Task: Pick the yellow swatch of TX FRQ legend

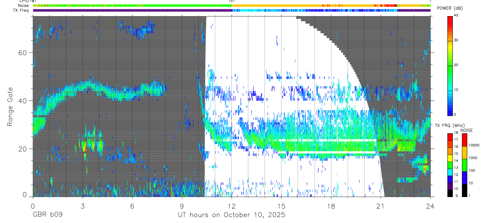Action: 450,158
